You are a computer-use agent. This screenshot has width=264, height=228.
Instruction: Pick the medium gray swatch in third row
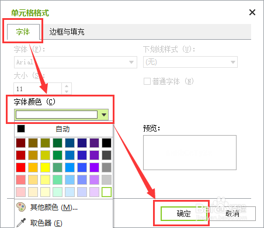107,168
